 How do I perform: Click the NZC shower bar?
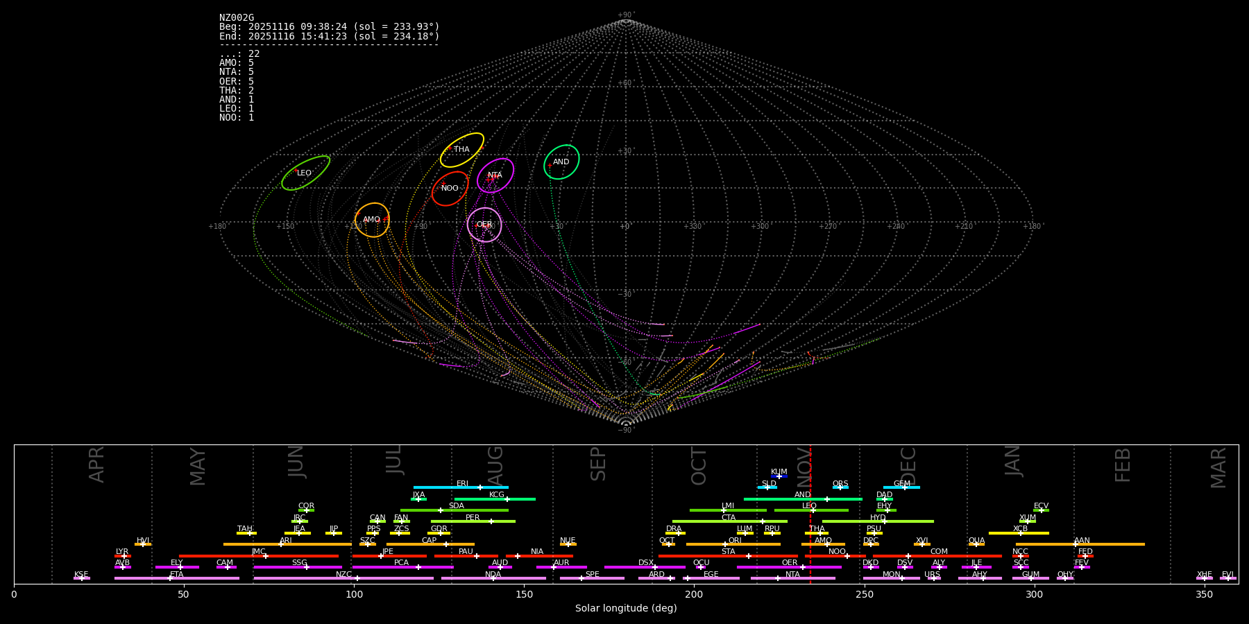(x=343, y=578)
